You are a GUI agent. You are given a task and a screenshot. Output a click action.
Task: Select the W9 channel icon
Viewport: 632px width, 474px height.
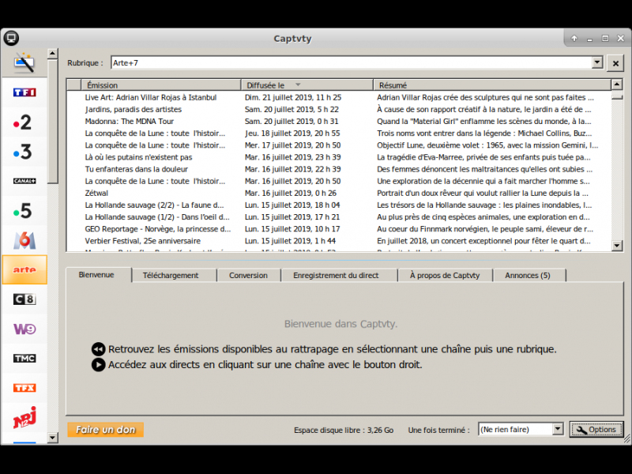[24, 329]
